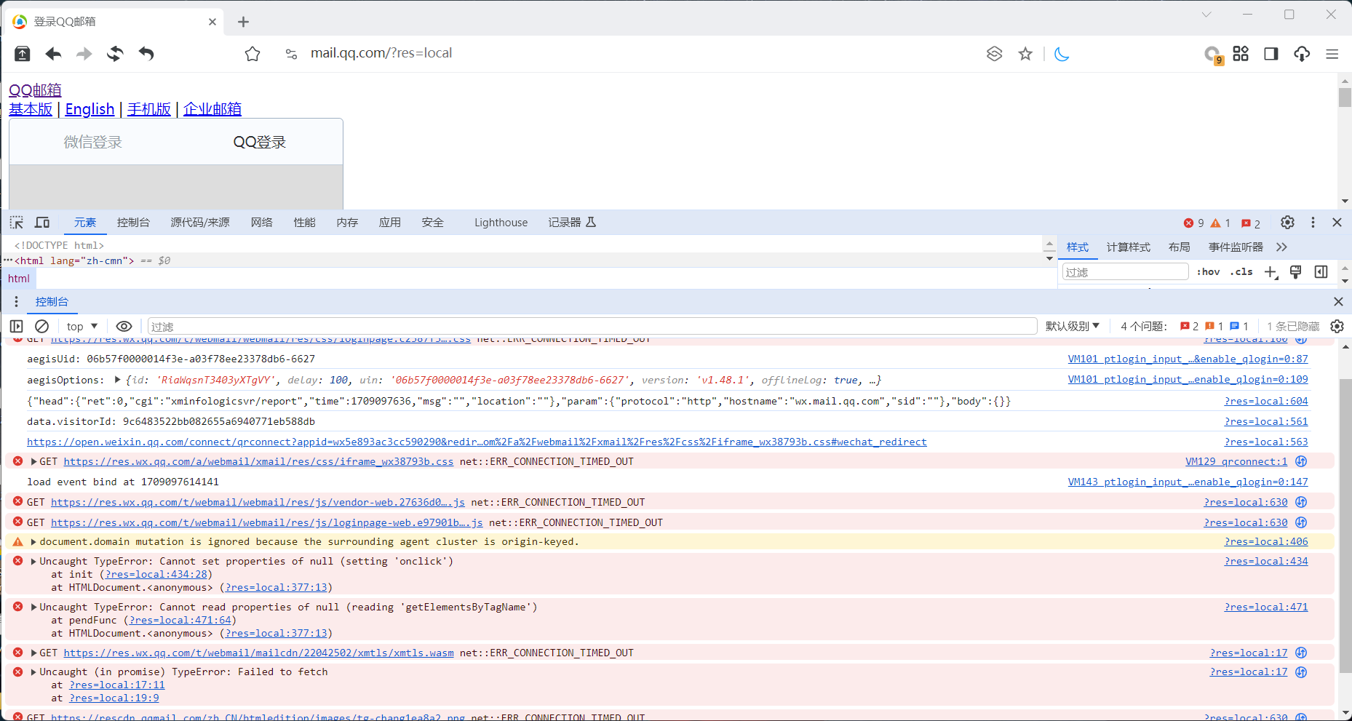The image size is (1352, 721).
Task: Open the 性能 tab
Action: pyautogui.click(x=305, y=223)
